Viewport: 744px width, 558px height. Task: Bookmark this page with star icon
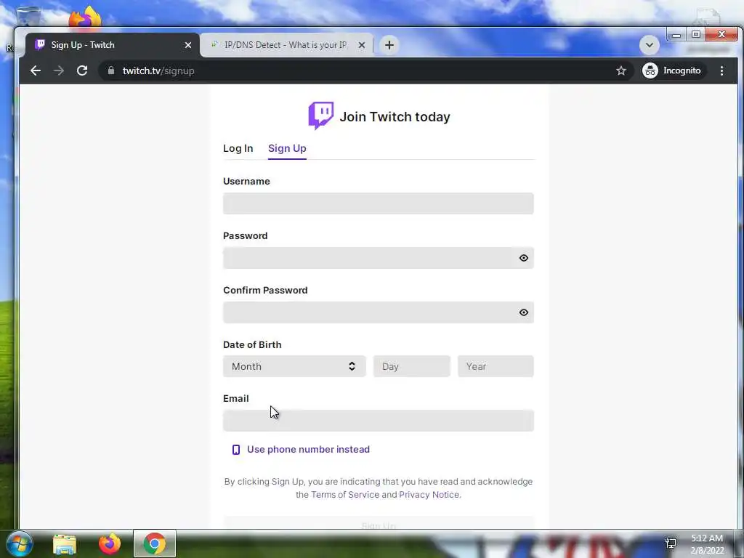point(621,70)
